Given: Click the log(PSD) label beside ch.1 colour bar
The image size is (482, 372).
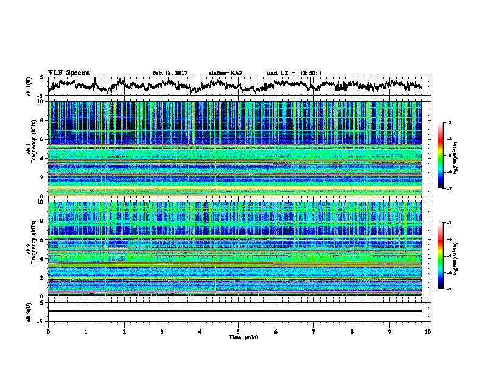Looking at the screenshot, I should (x=456, y=158).
